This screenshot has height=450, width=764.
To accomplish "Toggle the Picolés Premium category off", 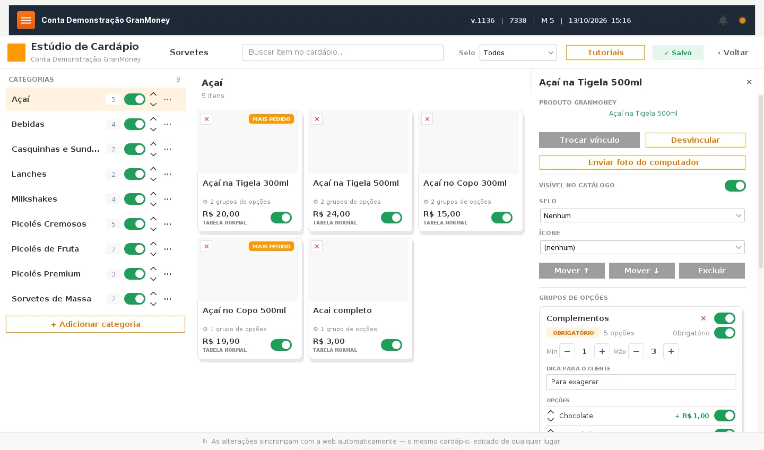I will [135, 274].
